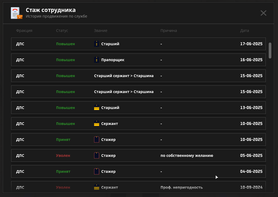The image size is (278, 197).
Task: Click the Статус column header
Action: point(62,31)
